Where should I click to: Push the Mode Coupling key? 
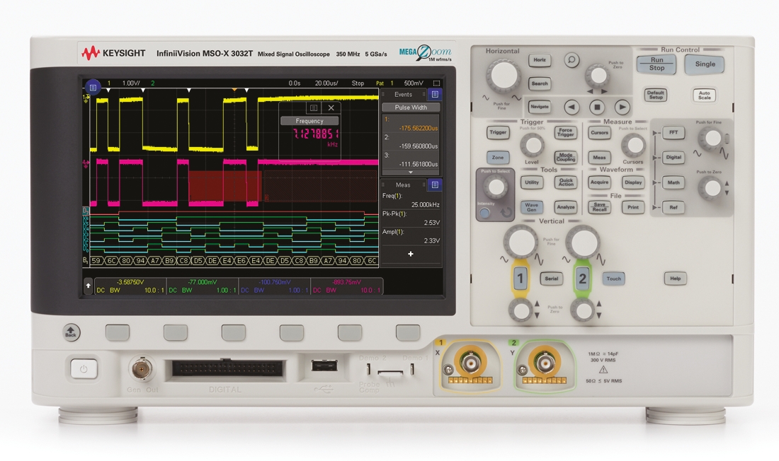coord(565,157)
